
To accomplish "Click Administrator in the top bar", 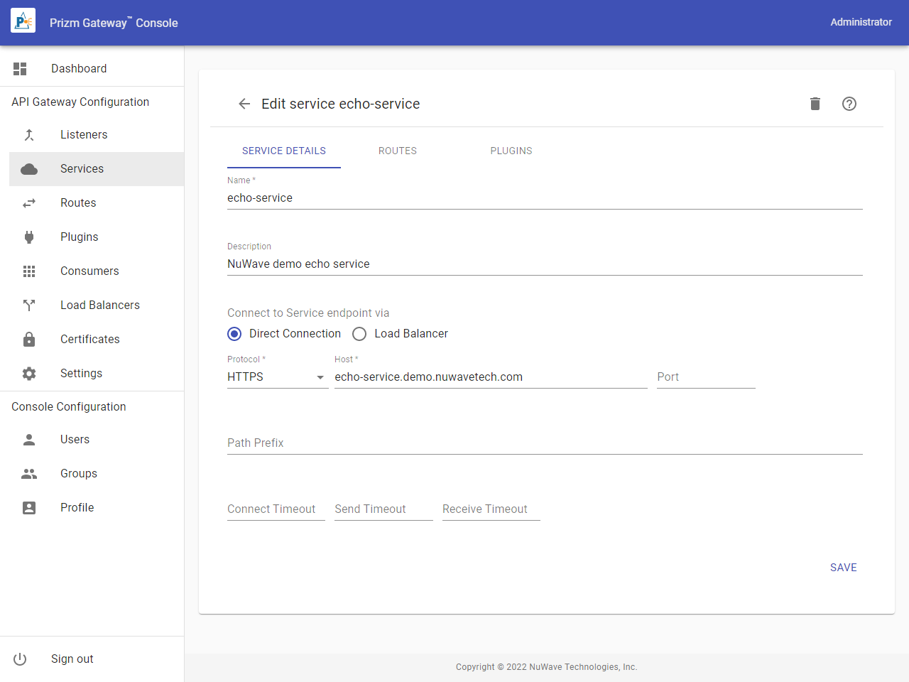I will coord(861,22).
